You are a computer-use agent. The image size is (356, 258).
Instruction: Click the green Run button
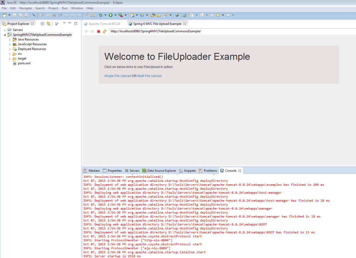[x=111, y=15]
